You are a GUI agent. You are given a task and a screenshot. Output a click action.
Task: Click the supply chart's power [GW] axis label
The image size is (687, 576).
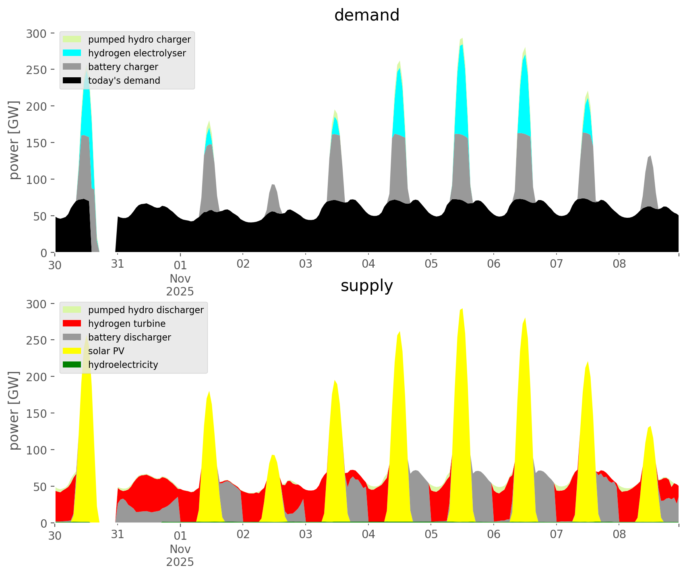(x=14, y=411)
